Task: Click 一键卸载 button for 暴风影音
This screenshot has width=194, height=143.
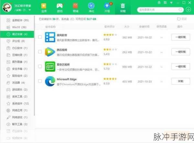Action: pos(181,37)
